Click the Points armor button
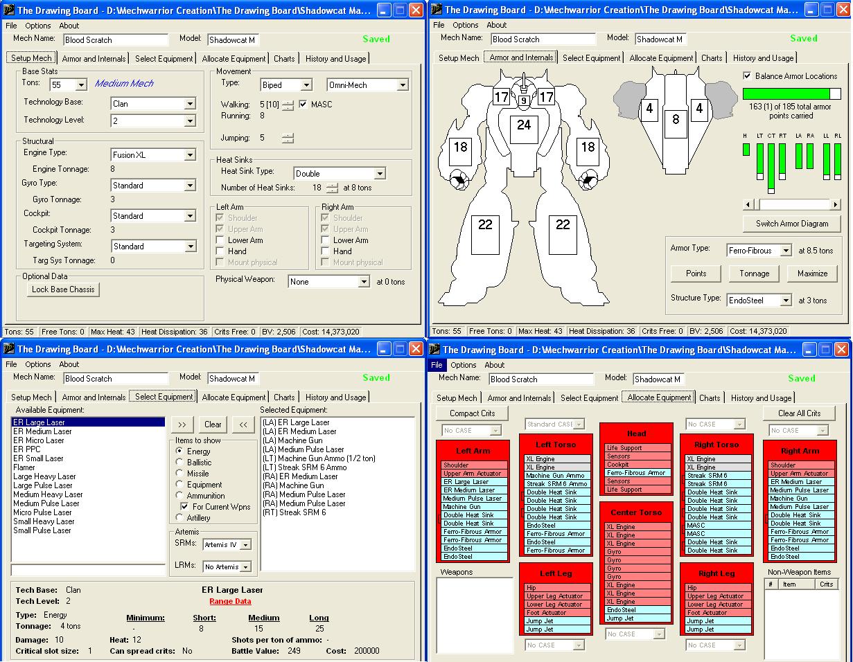This screenshot has width=853, height=662. tap(696, 274)
